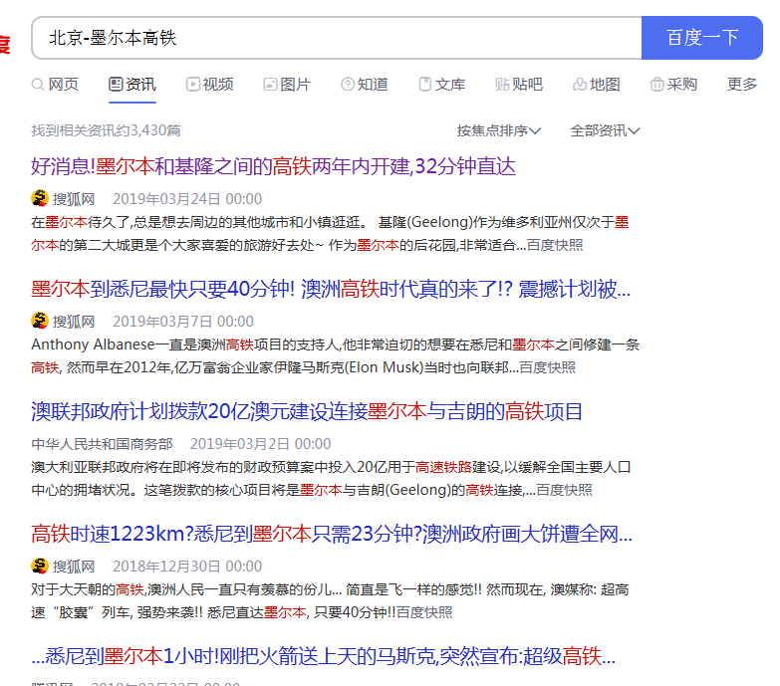The height and width of the screenshot is (686, 780).
Task: Click Sohu logo icon on 2018年12月30日 result
Action: 39,566
